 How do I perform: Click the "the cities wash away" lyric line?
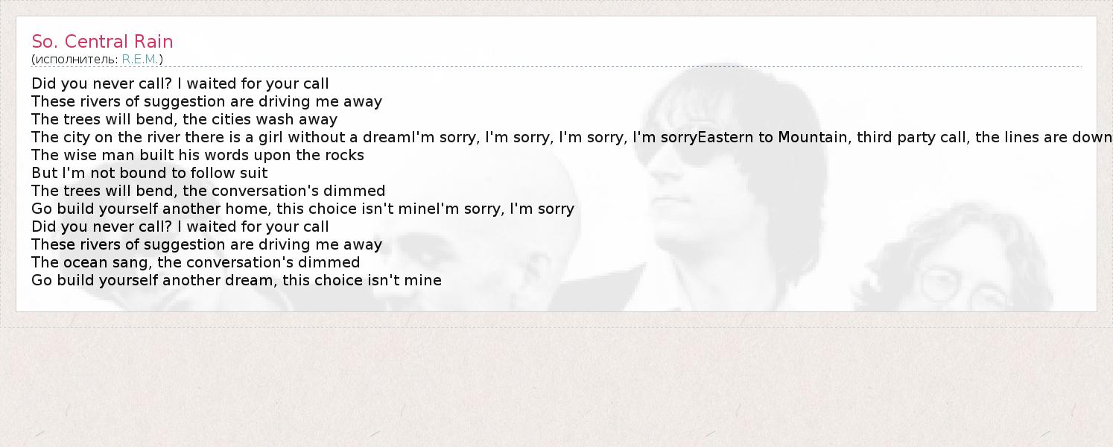pyautogui.click(x=184, y=119)
